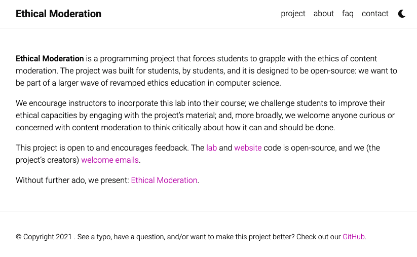
Task: Click the Copyright 2021 footer text
Action: 44,237
